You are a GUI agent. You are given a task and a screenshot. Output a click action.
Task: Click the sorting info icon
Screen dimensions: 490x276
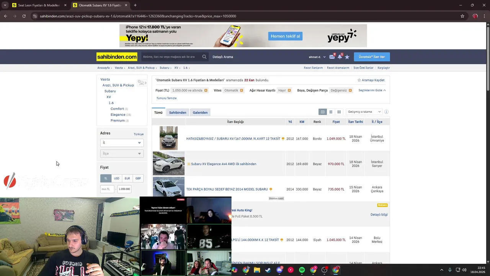pos(386,112)
